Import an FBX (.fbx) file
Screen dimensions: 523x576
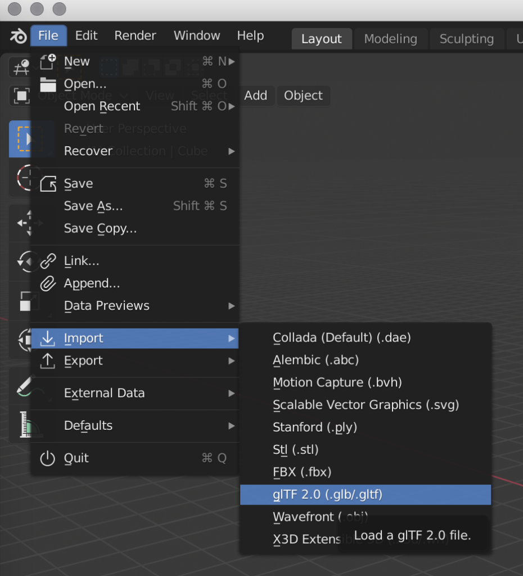[x=366, y=472]
